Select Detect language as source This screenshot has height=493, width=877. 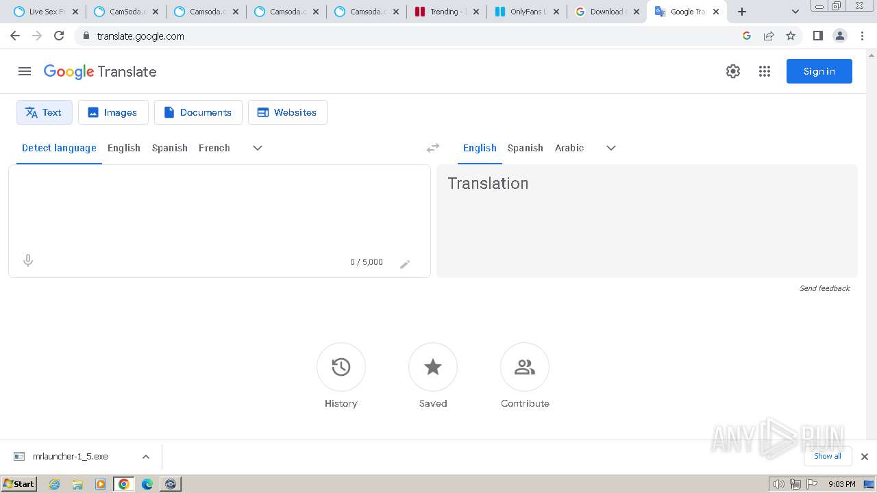[x=59, y=148]
